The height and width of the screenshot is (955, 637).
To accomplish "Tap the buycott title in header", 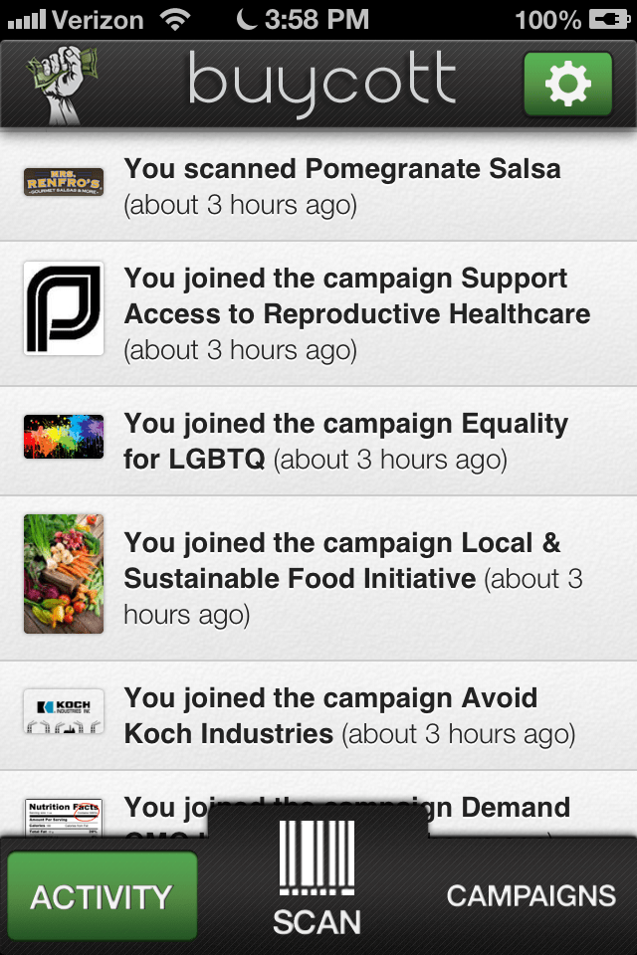I will pyautogui.click(x=320, y=85).
